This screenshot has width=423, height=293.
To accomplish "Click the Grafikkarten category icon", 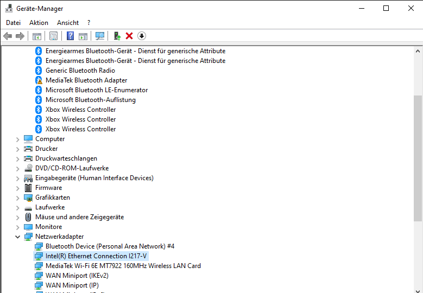I will click(x=28, y=198).
